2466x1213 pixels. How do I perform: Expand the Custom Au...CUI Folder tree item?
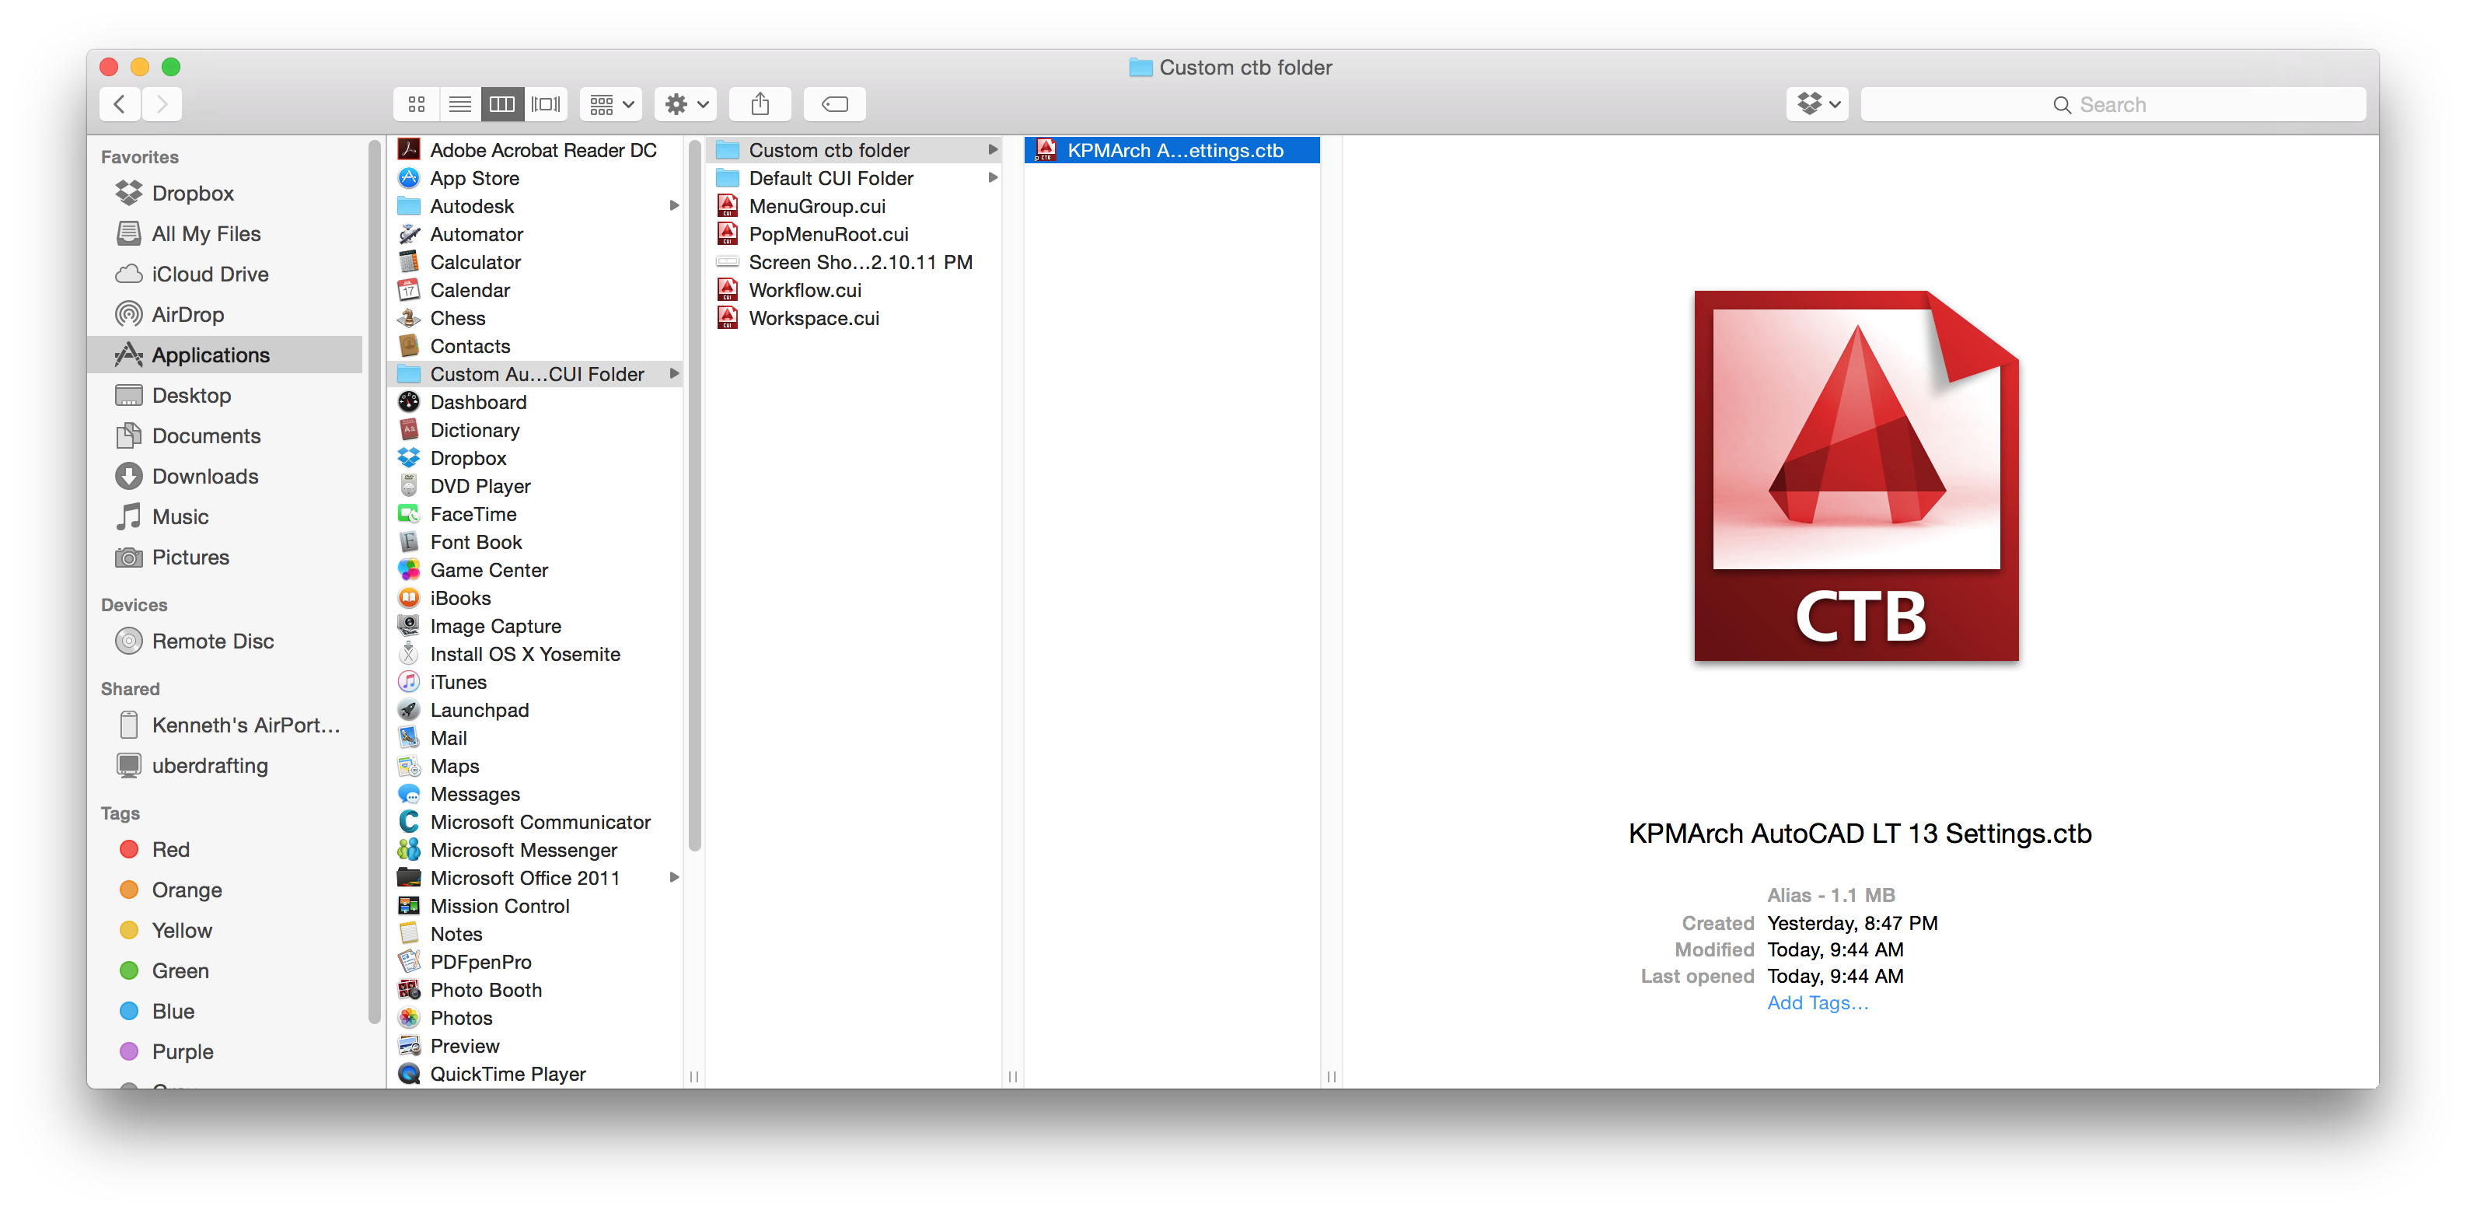(676, 373)
